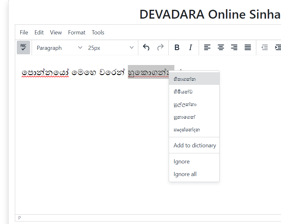Select Ignore all in context menu
281x224 pixels.
pyautogui.click(x=194, y=174)
